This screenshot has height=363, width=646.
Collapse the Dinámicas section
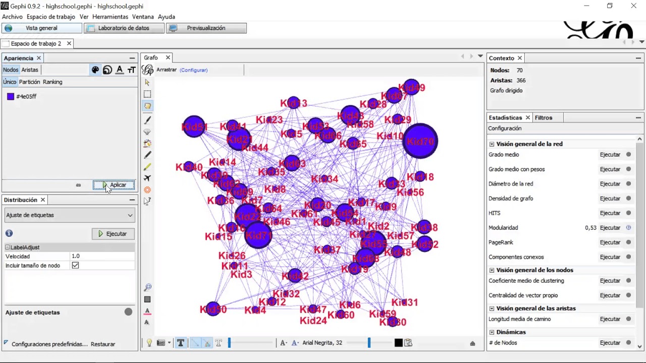(492, 332)
